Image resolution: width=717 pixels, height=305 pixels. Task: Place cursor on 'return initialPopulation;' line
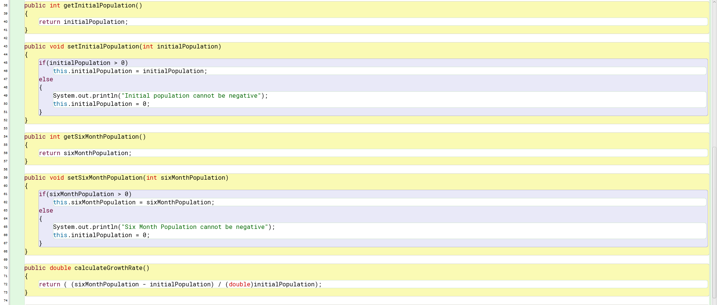coord(83,22)
